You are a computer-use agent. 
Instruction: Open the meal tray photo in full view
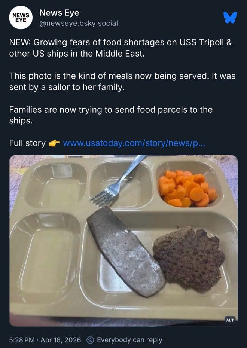click(x=124, y=241)
